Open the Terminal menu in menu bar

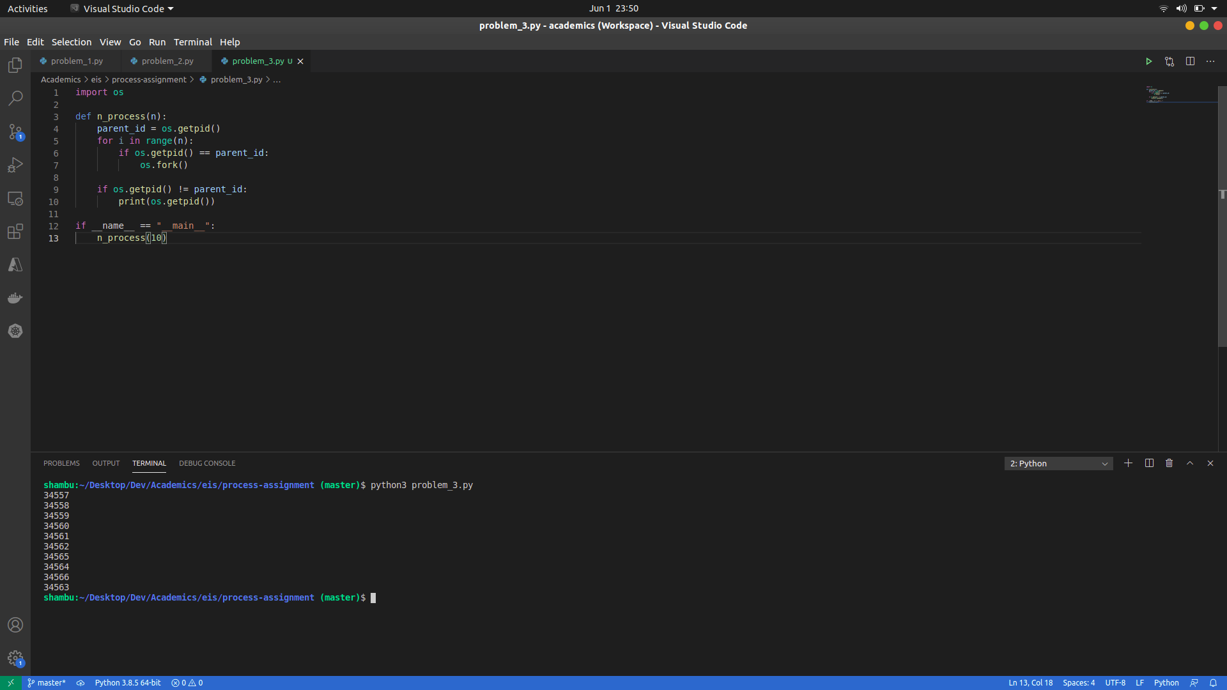[192, 42]
